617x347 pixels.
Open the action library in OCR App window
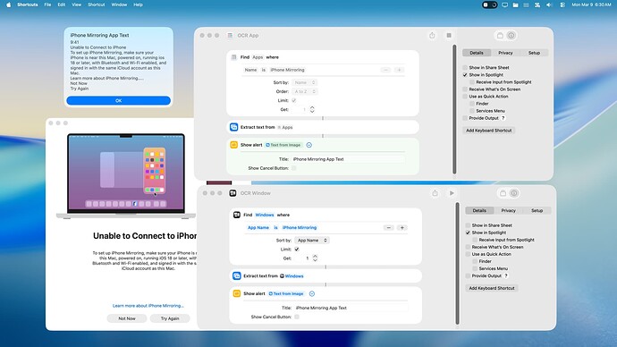coord(500,36)
